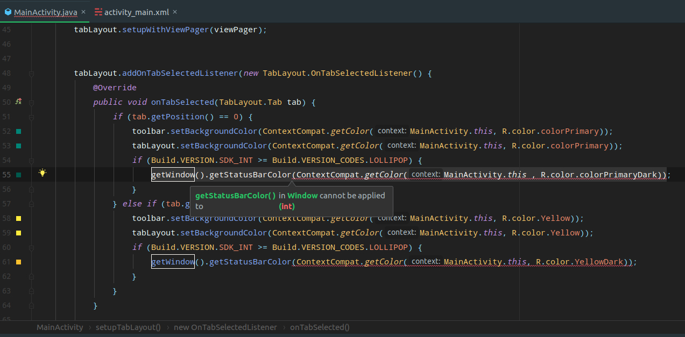The width and height of the screenshot is (685, 337).
Task: Click line number 55 in the gutter
Action: coord(6,175)
